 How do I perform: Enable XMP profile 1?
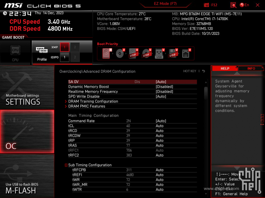65,47
